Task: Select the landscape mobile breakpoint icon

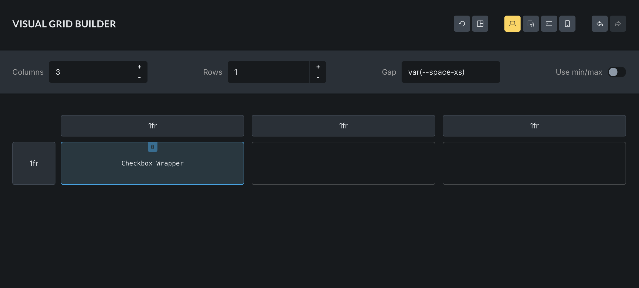Action: click(549, 24)
